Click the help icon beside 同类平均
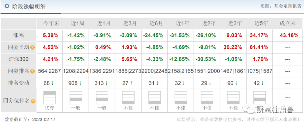 point(33,47)
